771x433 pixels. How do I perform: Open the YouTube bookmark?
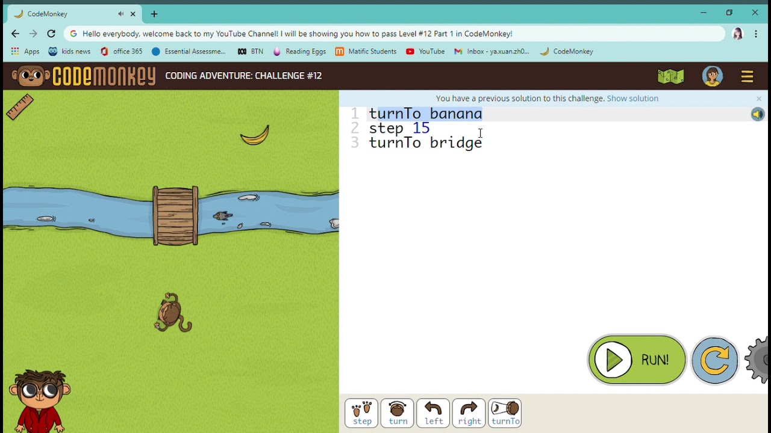point(425,52)
